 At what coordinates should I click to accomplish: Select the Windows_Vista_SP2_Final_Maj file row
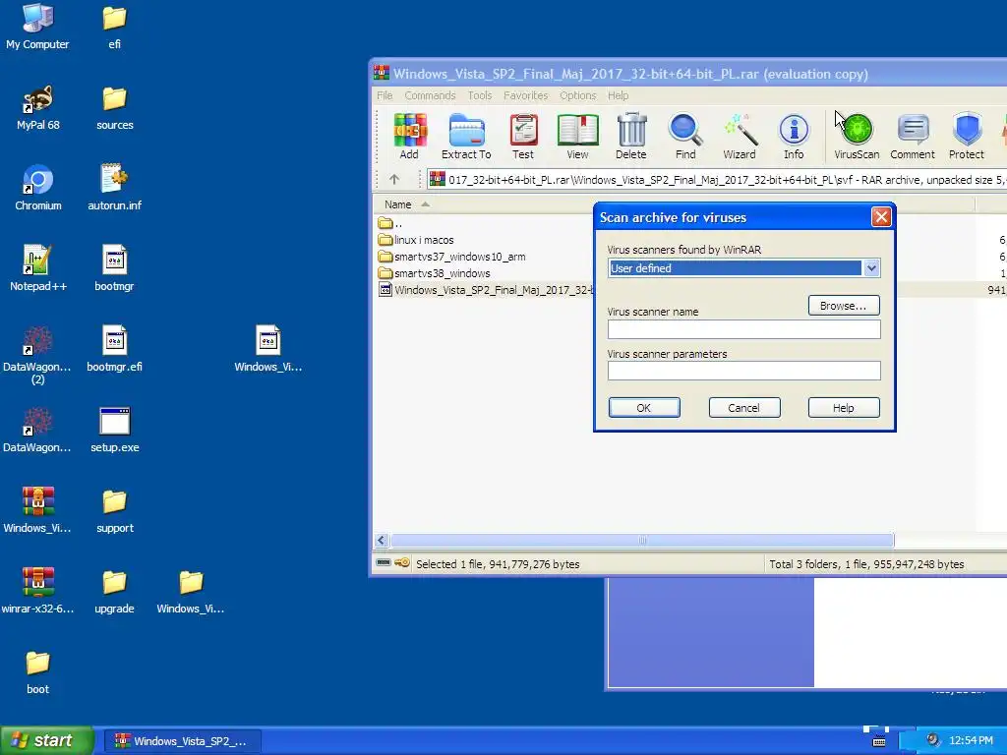tap(485, 290)
